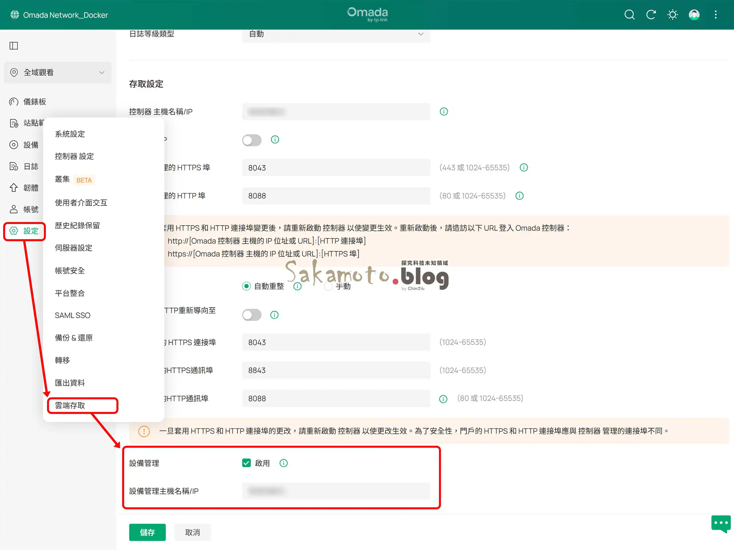
Task: Open the three-dot more options menu
Action: pyautogui.click(x=715, y=15)
